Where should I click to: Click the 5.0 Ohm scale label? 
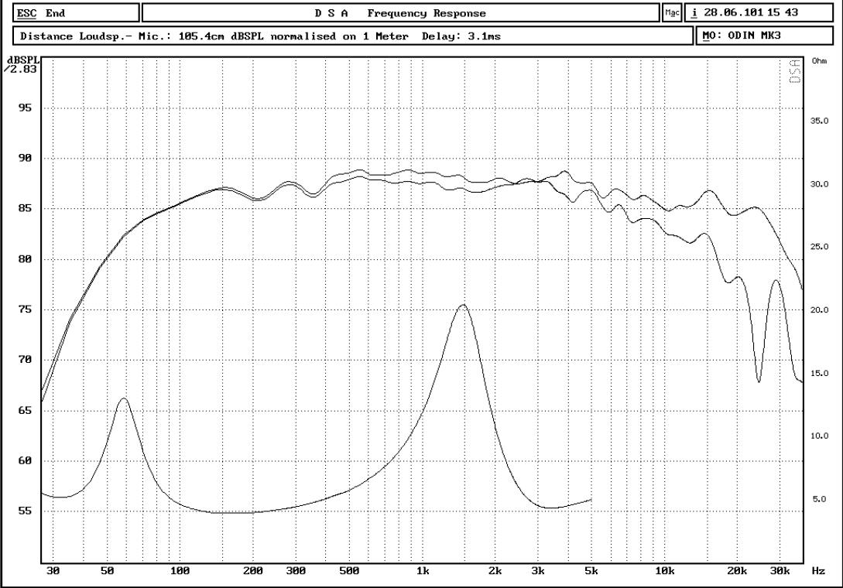click(820, 499)
